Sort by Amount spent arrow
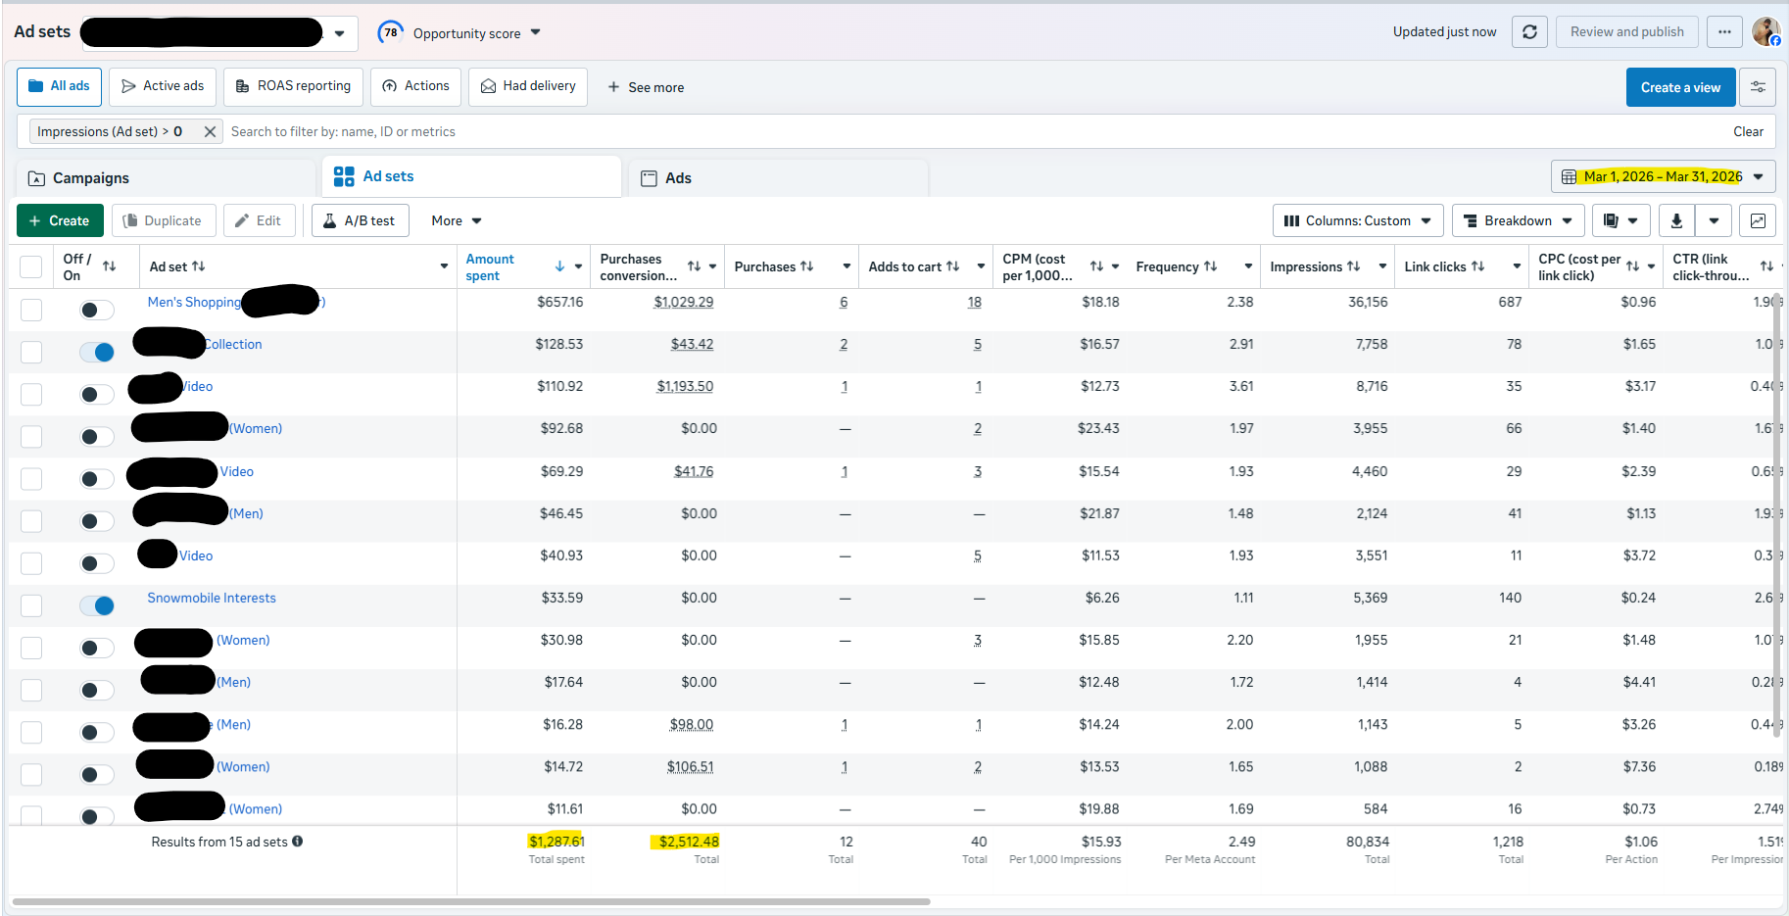The image size is (1789, 916). coord(559,266)
